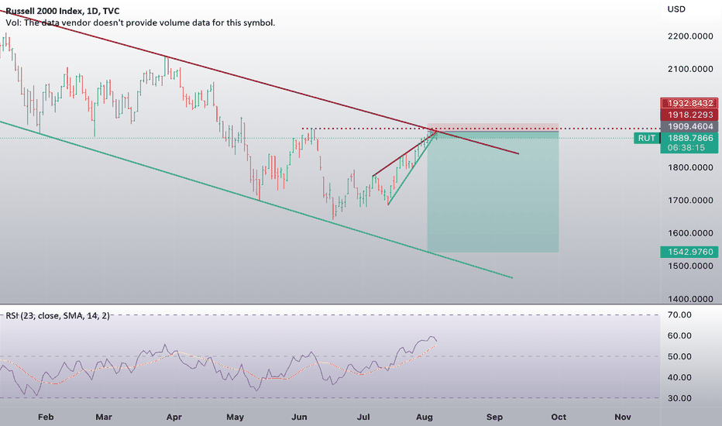Image resolution: width=722 pixels, height=426 pixels.
Task: Click the Feb label on time axis
Action: point(46,417)
